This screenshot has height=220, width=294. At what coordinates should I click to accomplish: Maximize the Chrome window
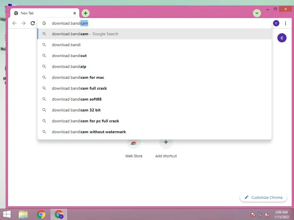pyautogui.click(x=275, y=9)
